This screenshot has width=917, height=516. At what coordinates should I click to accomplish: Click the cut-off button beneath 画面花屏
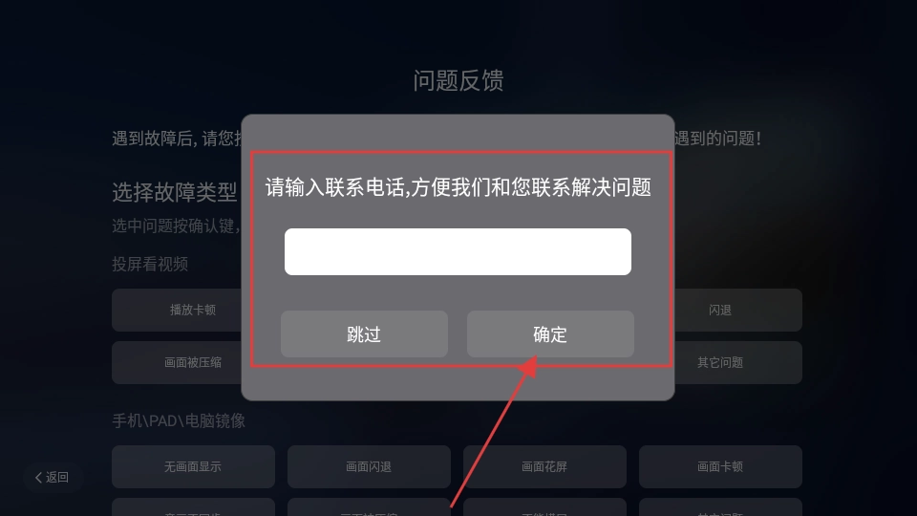point(545,506)
